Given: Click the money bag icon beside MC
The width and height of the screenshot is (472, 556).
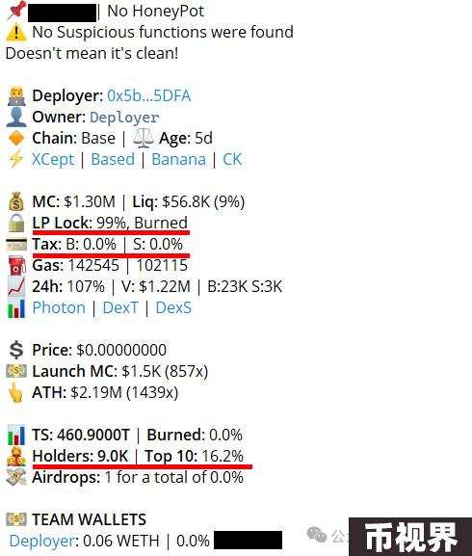Looking at the screenshot, I should (16, 201).
